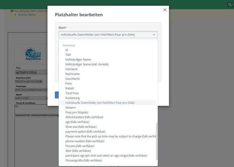The image size is (234, 167).
Task: Close the Platzhalter bearbeiten dialog
Action: (x=165, y=10)
